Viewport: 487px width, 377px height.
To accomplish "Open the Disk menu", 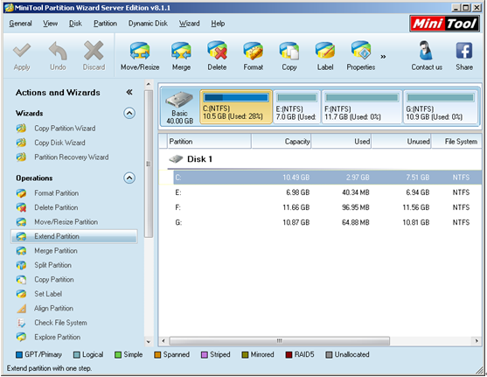I will click(75, 24).
